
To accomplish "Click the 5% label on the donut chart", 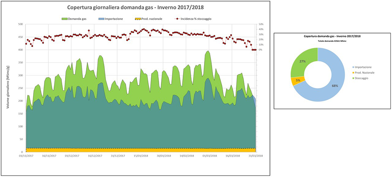I will point(298,80).
